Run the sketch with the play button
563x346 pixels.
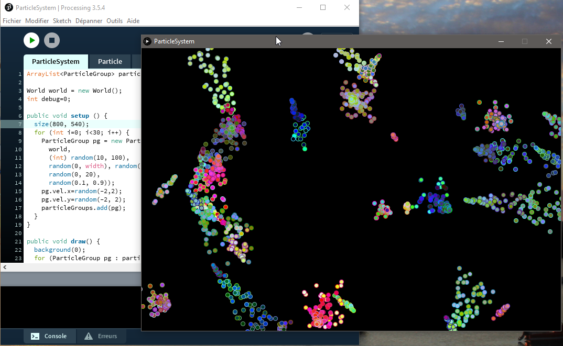(31, 40)
